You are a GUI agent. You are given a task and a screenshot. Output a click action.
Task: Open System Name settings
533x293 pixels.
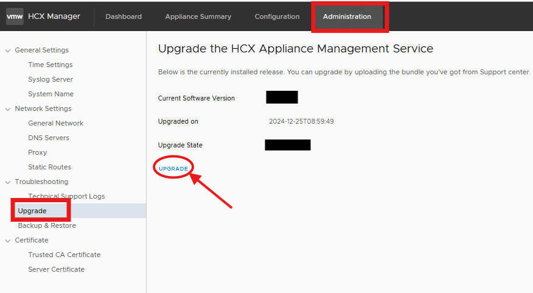click(x=51, y=94)
